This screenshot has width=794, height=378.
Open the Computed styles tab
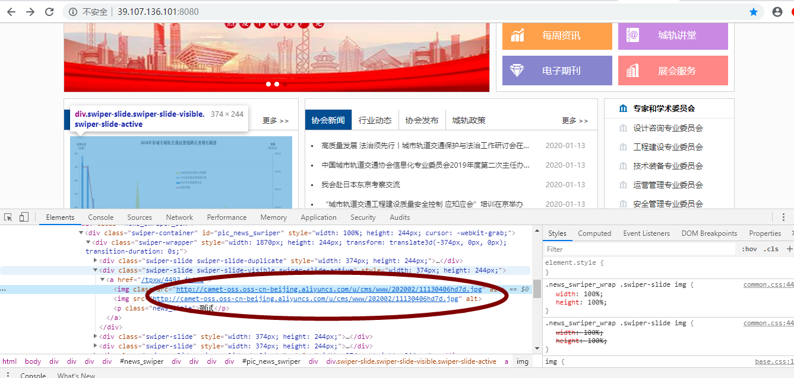pyautogui.click(x=594, y=233)
